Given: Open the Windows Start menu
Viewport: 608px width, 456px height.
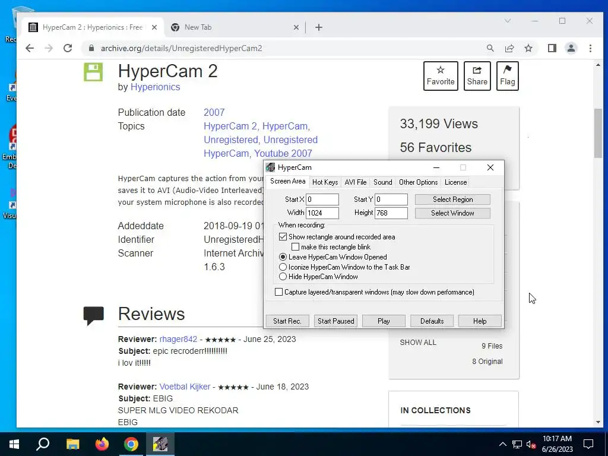Looking at the screenshot, I should pos(14,444).
